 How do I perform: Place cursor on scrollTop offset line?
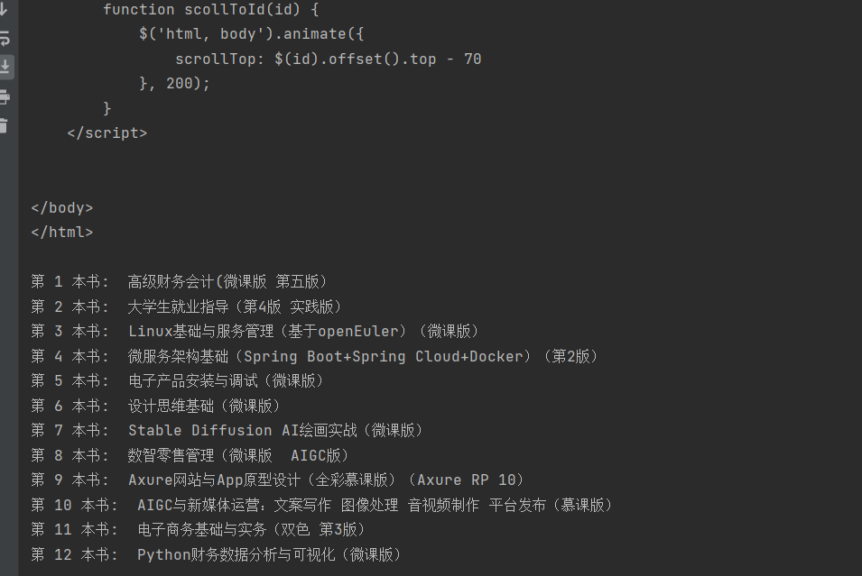[328, 59]
